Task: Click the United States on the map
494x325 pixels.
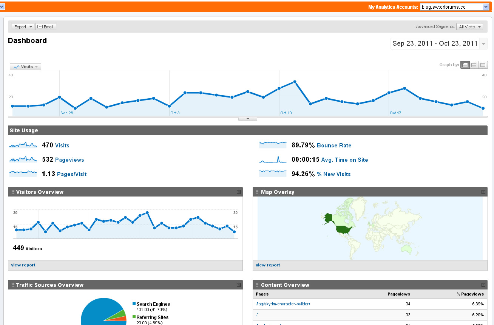Action: [x=343, y=230]
